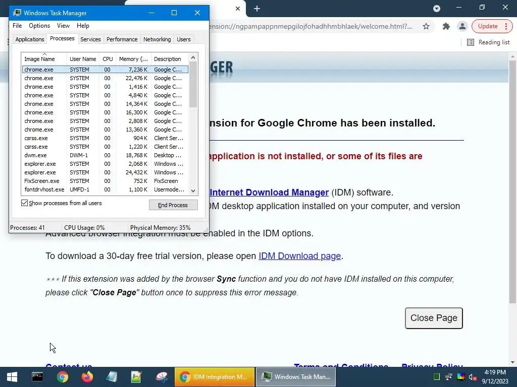Click the network tray icon
517x387 pixels.
click(x=449, y=377)
